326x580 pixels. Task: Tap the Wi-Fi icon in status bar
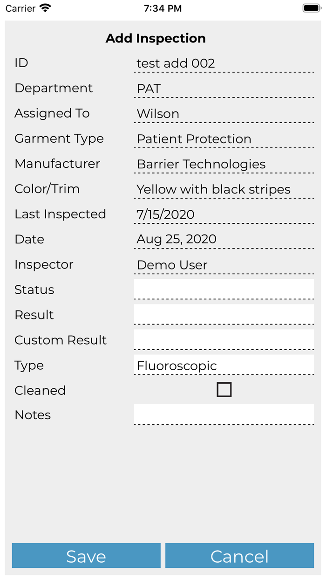pos(45,8)
